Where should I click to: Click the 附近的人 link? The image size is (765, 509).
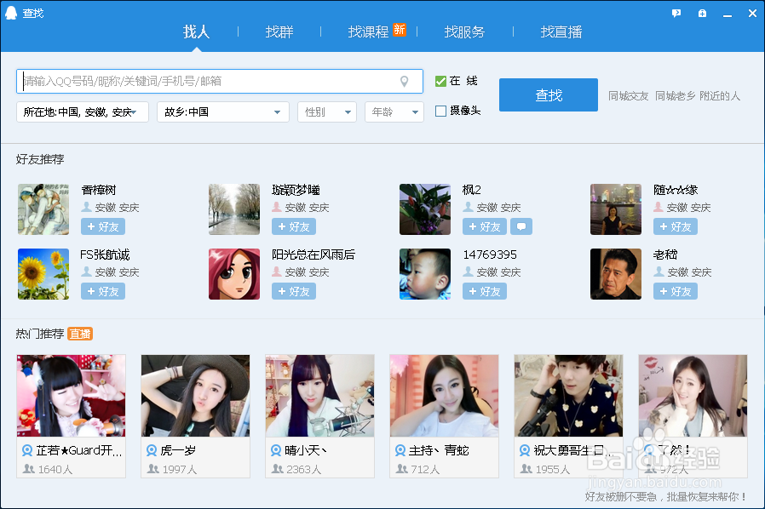[718, 95]
